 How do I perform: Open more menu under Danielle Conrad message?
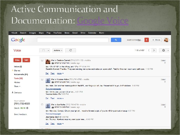click(60, 73)
